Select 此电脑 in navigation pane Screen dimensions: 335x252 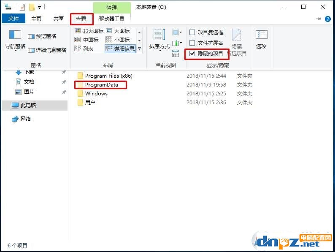click(x=35, y=106)
